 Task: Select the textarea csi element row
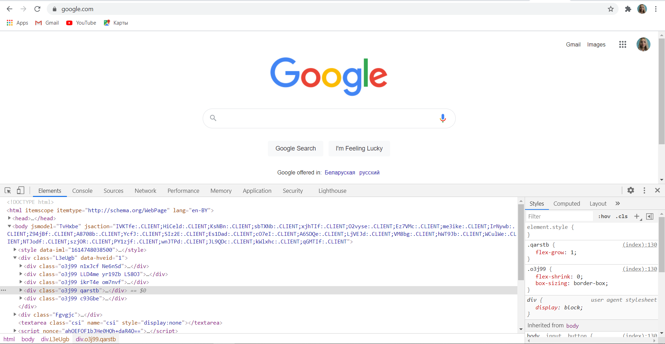click(x=120, y=322)
